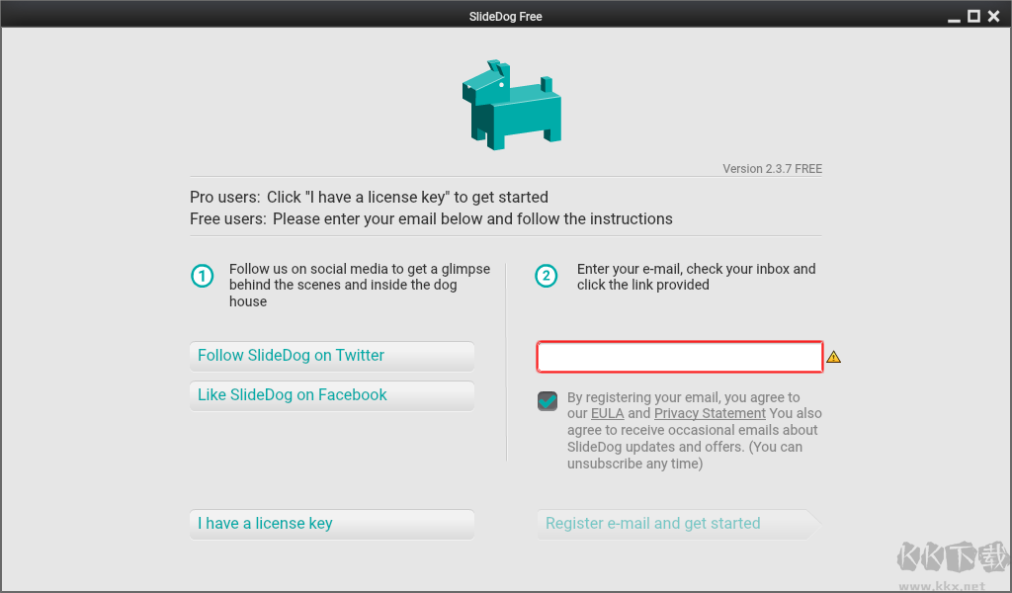Click the "Enter your e-mail" step description
The height and width of the screenshot is (593, 1012).
tap(696, 277)
